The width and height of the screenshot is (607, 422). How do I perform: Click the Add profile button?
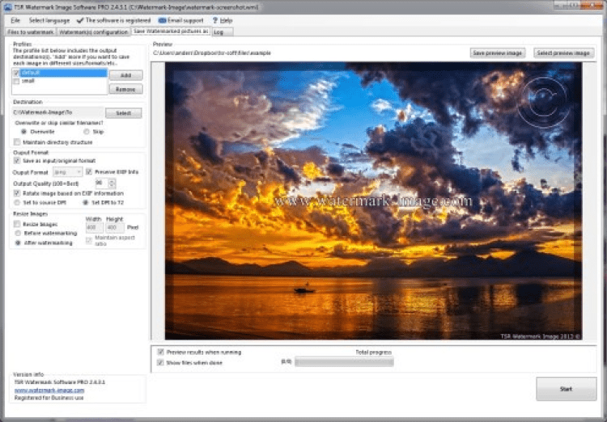[x=125, y=75]
